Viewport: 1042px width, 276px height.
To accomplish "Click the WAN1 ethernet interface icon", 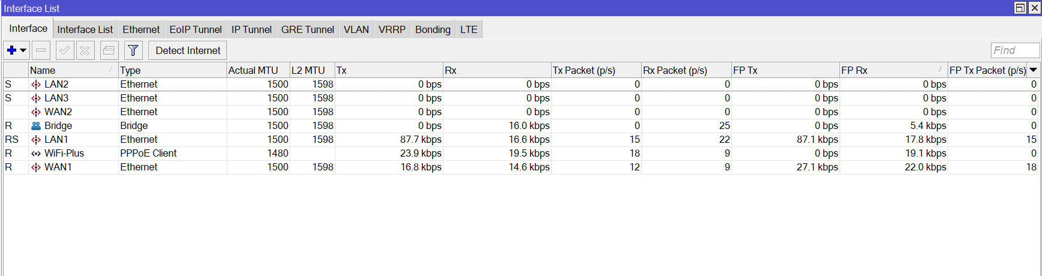I will [x=36, y=167].
